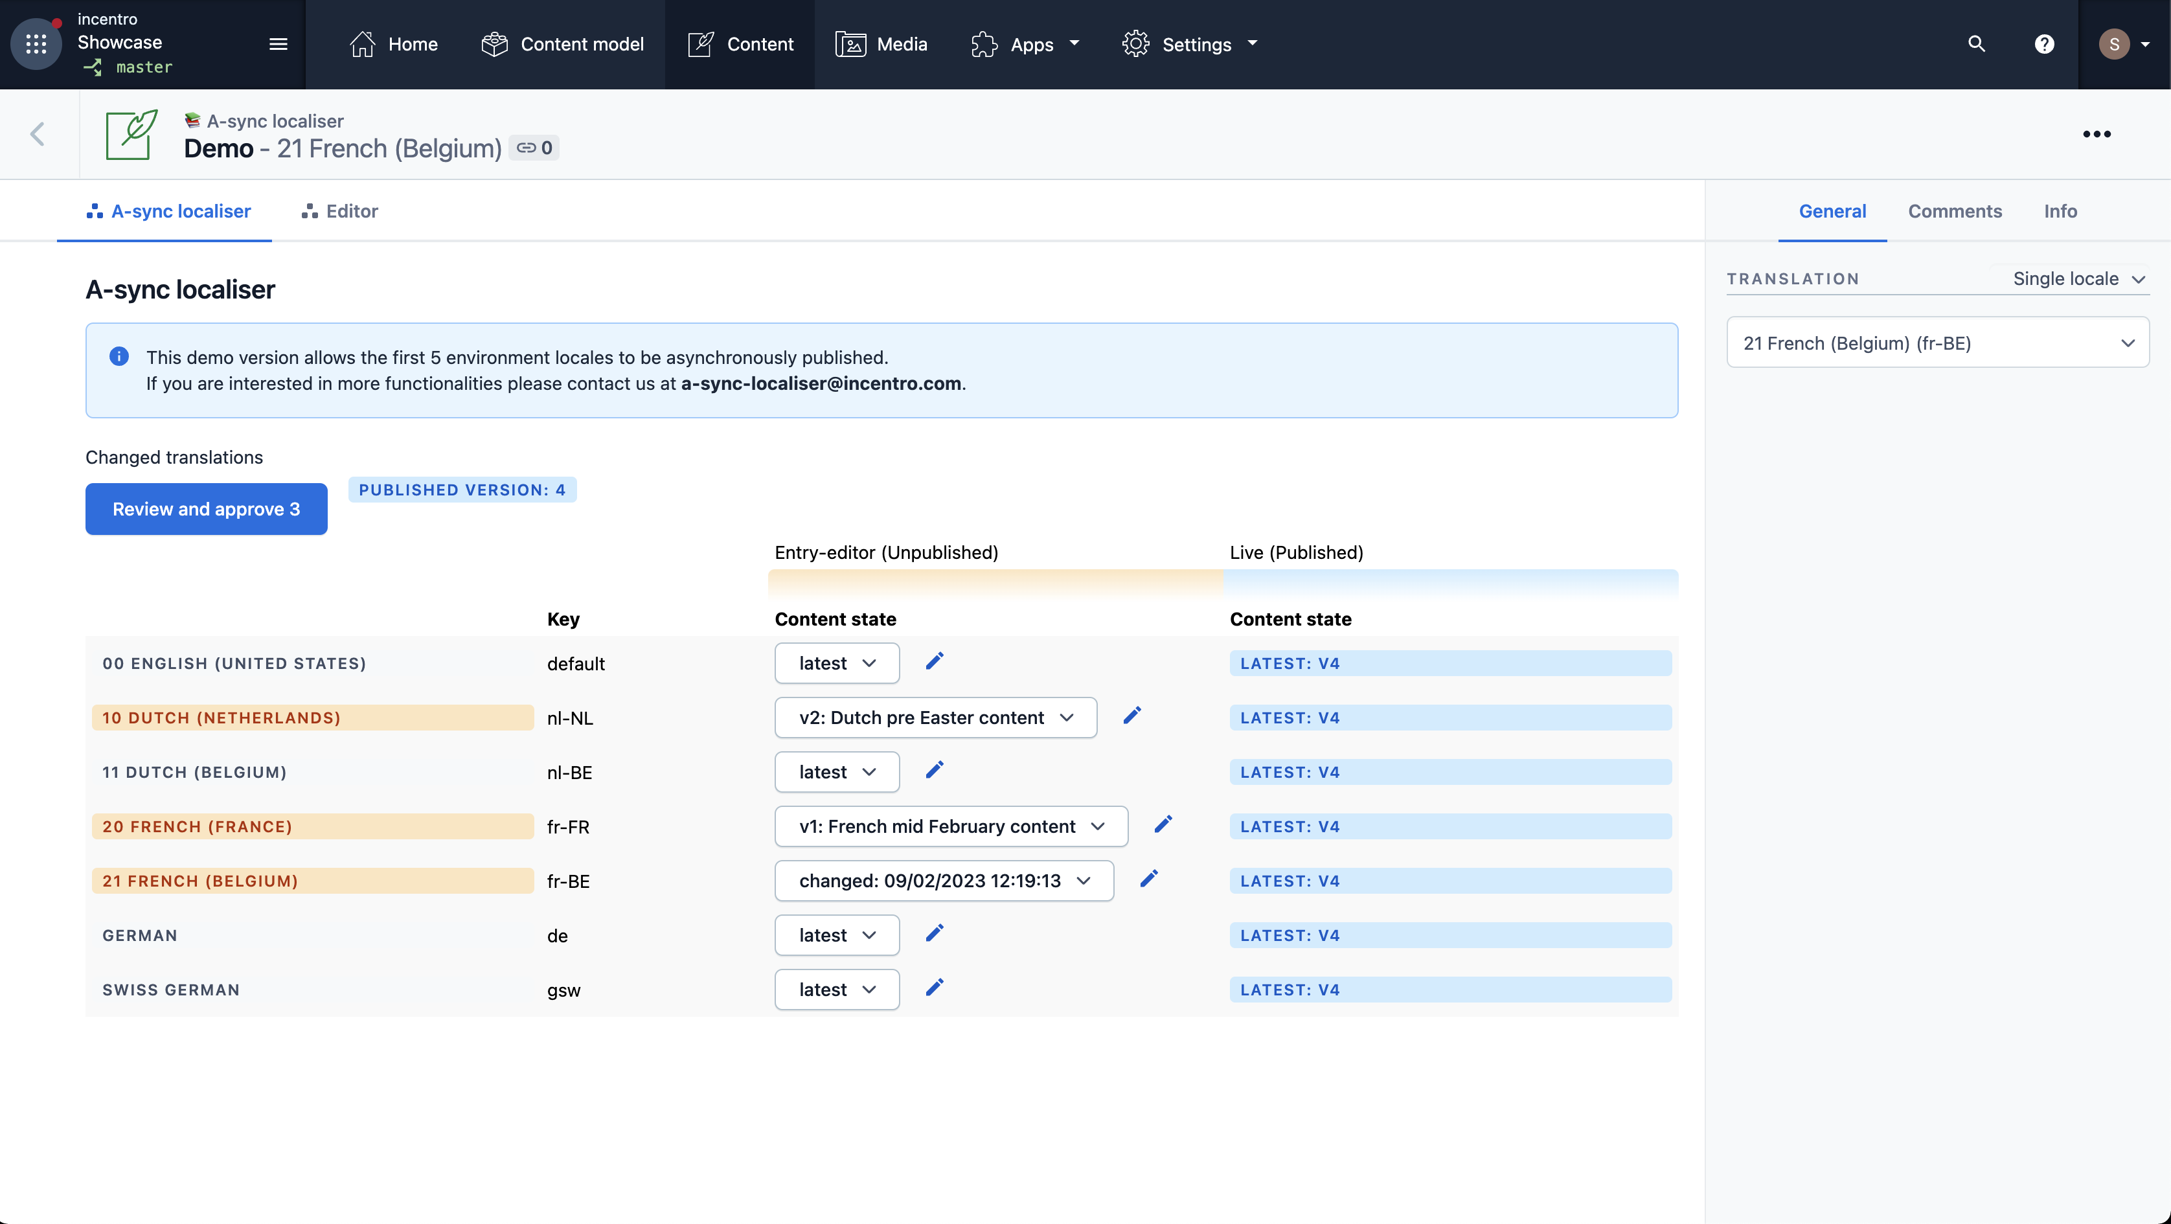
Task: Select General panel tab on right sidebar
Action: pos(1832,210)
